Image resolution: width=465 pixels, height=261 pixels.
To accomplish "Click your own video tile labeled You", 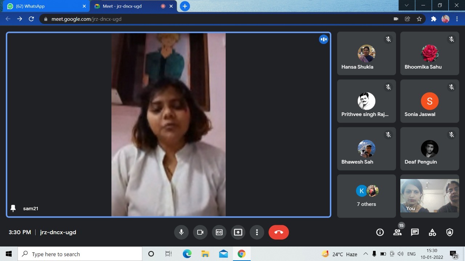I will [x=430, y=196].
